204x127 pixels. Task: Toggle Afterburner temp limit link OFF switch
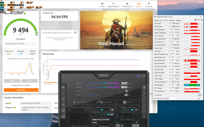pyautogui.click(x=119, y=117)
